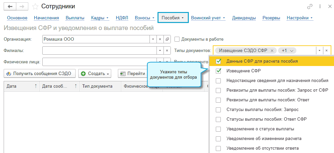Expand the Типы документов dropdown arrow
The width and height of the screenshot is (334, 153).
(319, 51)
